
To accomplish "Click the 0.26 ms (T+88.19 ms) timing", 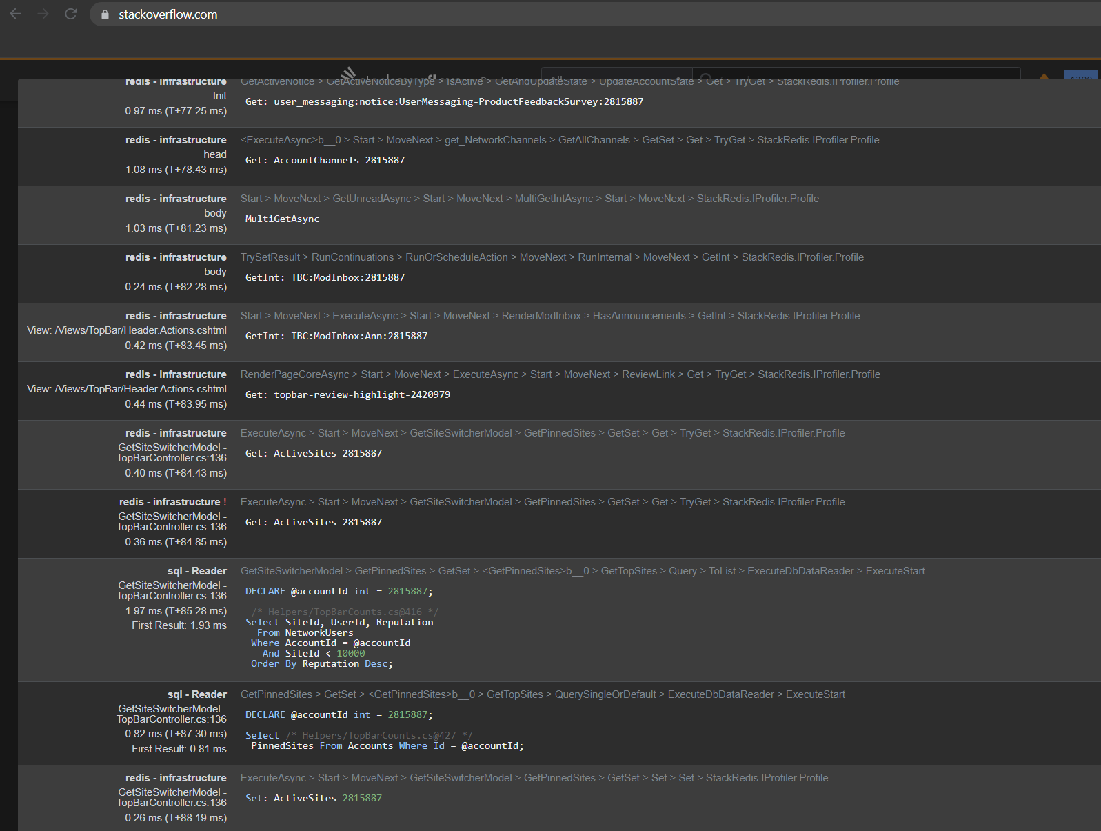I will click(176, 818).
